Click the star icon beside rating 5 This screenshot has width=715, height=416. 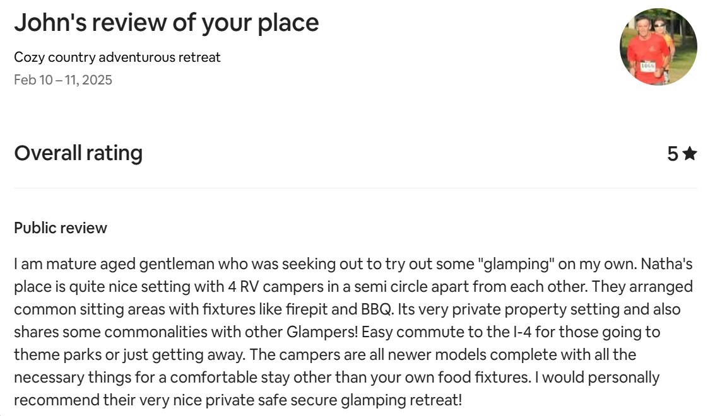point(690,154)
